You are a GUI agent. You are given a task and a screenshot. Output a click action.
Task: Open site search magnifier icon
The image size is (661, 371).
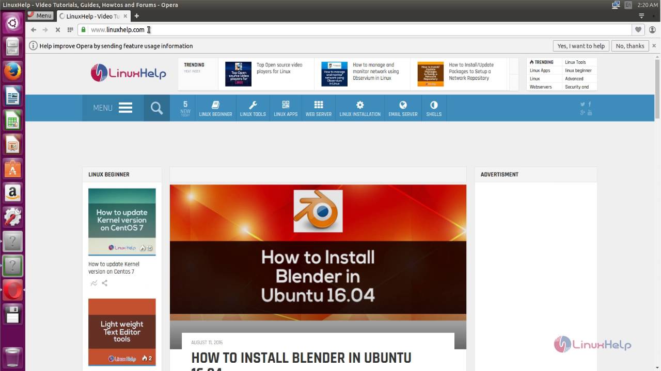click(x=156, y=108)
